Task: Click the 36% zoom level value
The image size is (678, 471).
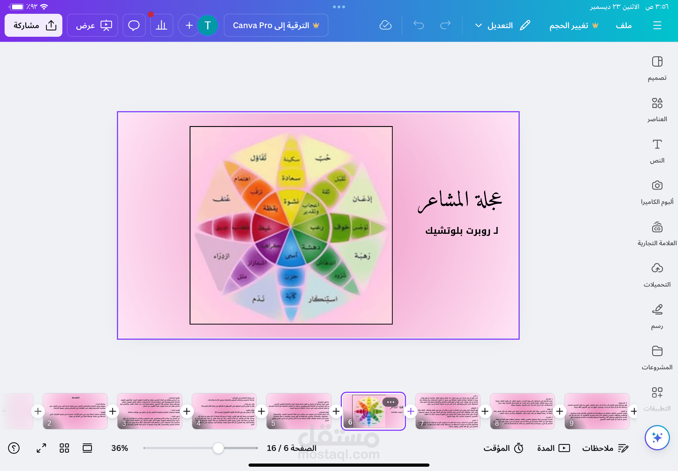Action: click(120, 448)
